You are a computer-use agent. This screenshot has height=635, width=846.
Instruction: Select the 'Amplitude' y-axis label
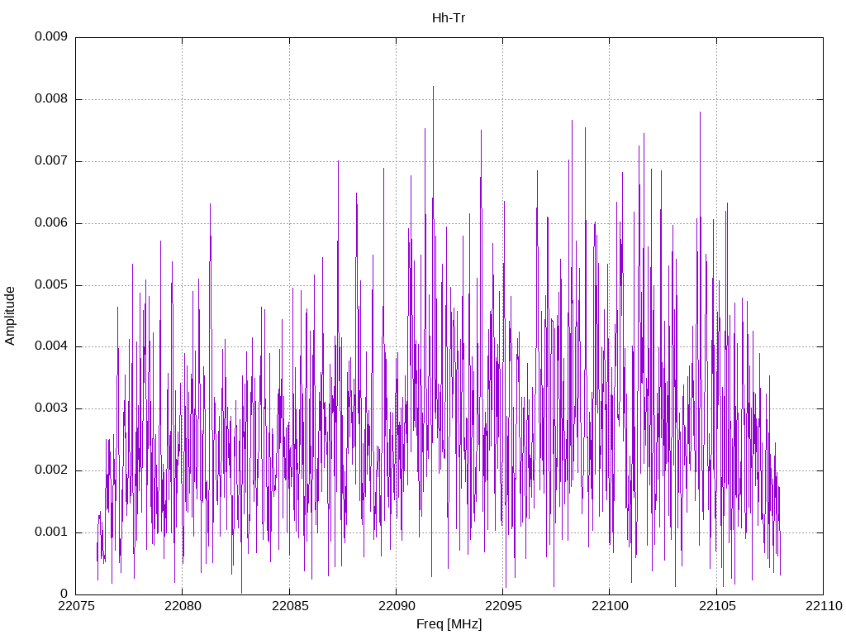coord(10,316)
